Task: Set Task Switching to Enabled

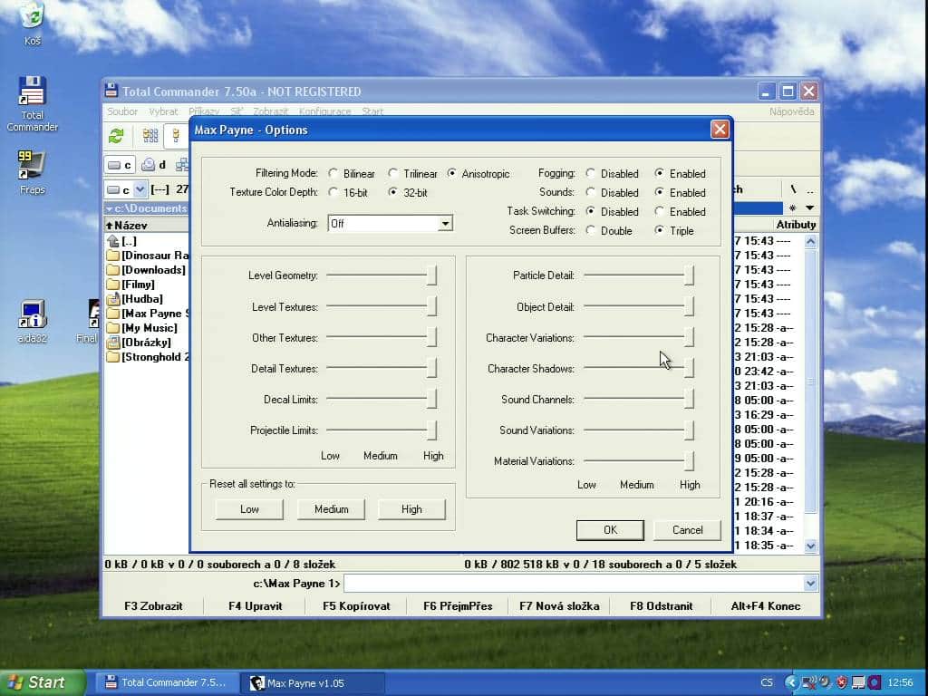Action: click(x=660, y=211)
